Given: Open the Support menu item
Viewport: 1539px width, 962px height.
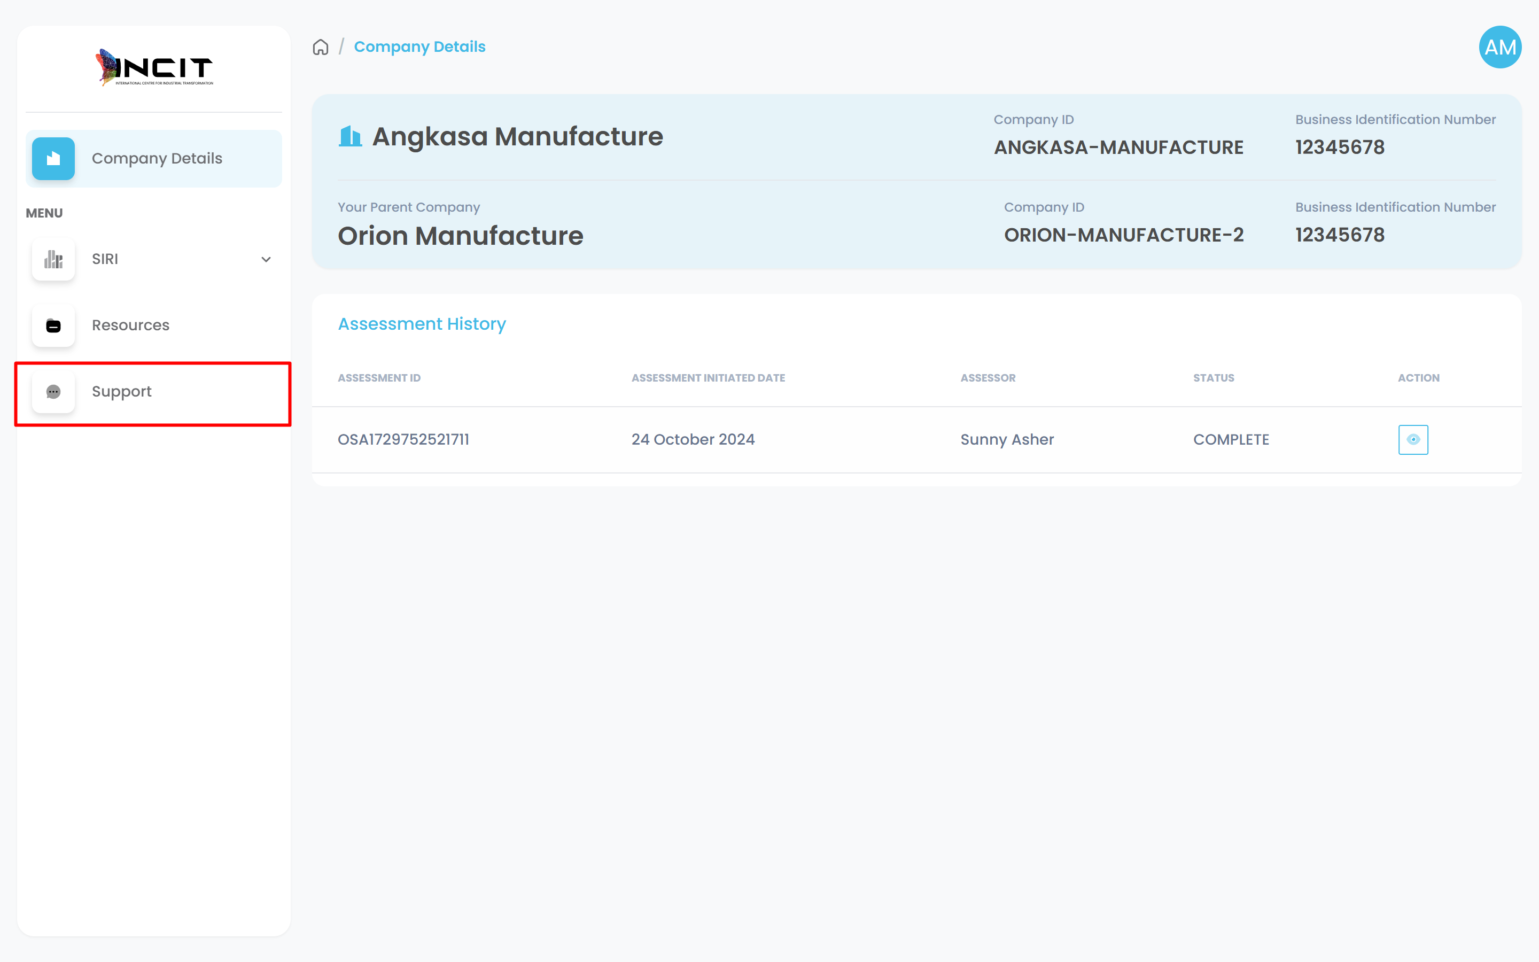Looking at the screenshot, I should pyautogui.click(x=121, y=391).
